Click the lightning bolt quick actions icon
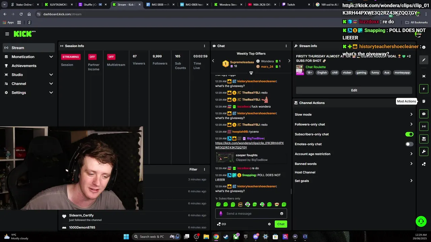Screen dimensions: 431x242 (424, 89)
